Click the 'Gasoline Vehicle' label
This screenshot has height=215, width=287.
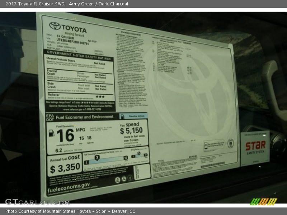tap(137, 116)
